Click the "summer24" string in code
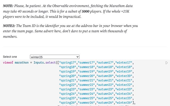Screen dimensions: 170x106 click(x=87, y=94)
